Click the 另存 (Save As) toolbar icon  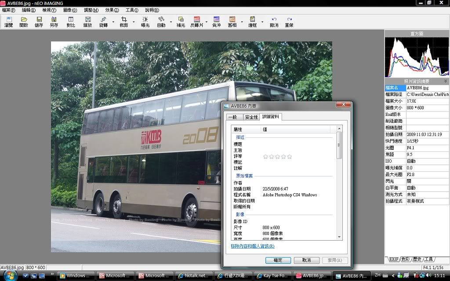click(x=54, y=22)
